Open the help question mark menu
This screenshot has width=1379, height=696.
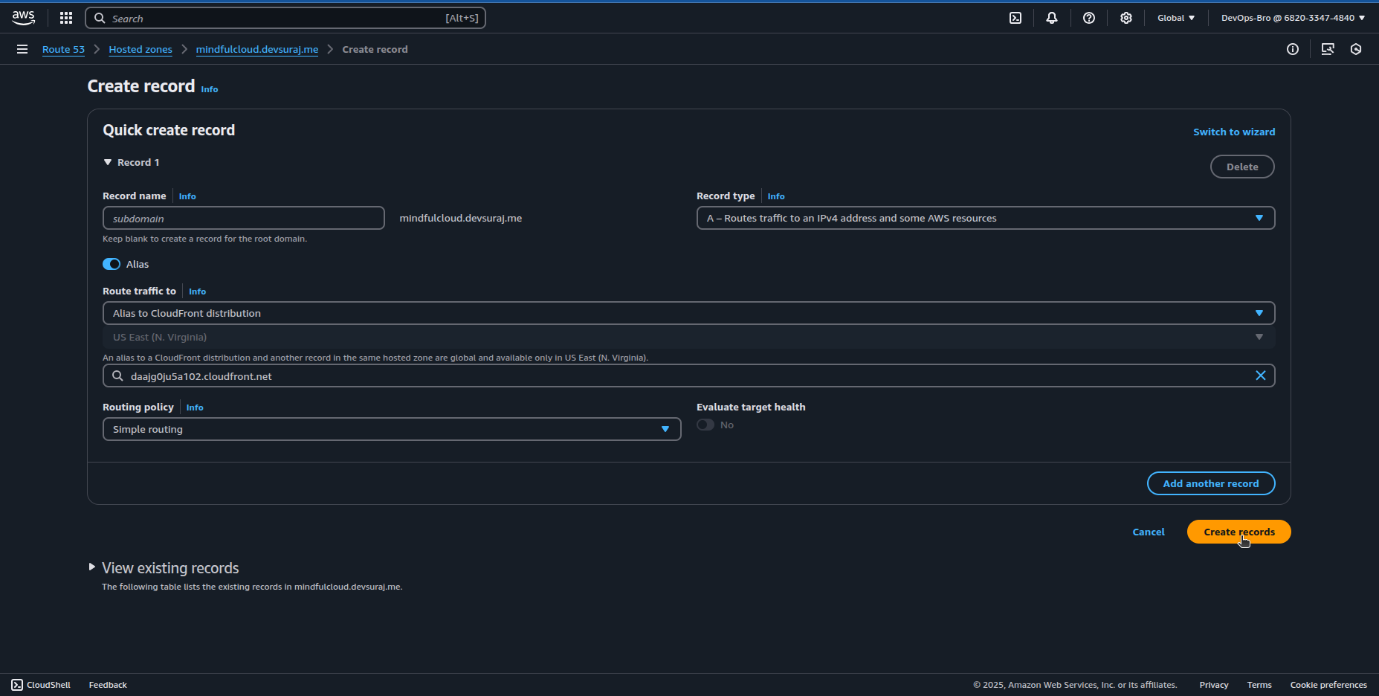[1089, 18]
